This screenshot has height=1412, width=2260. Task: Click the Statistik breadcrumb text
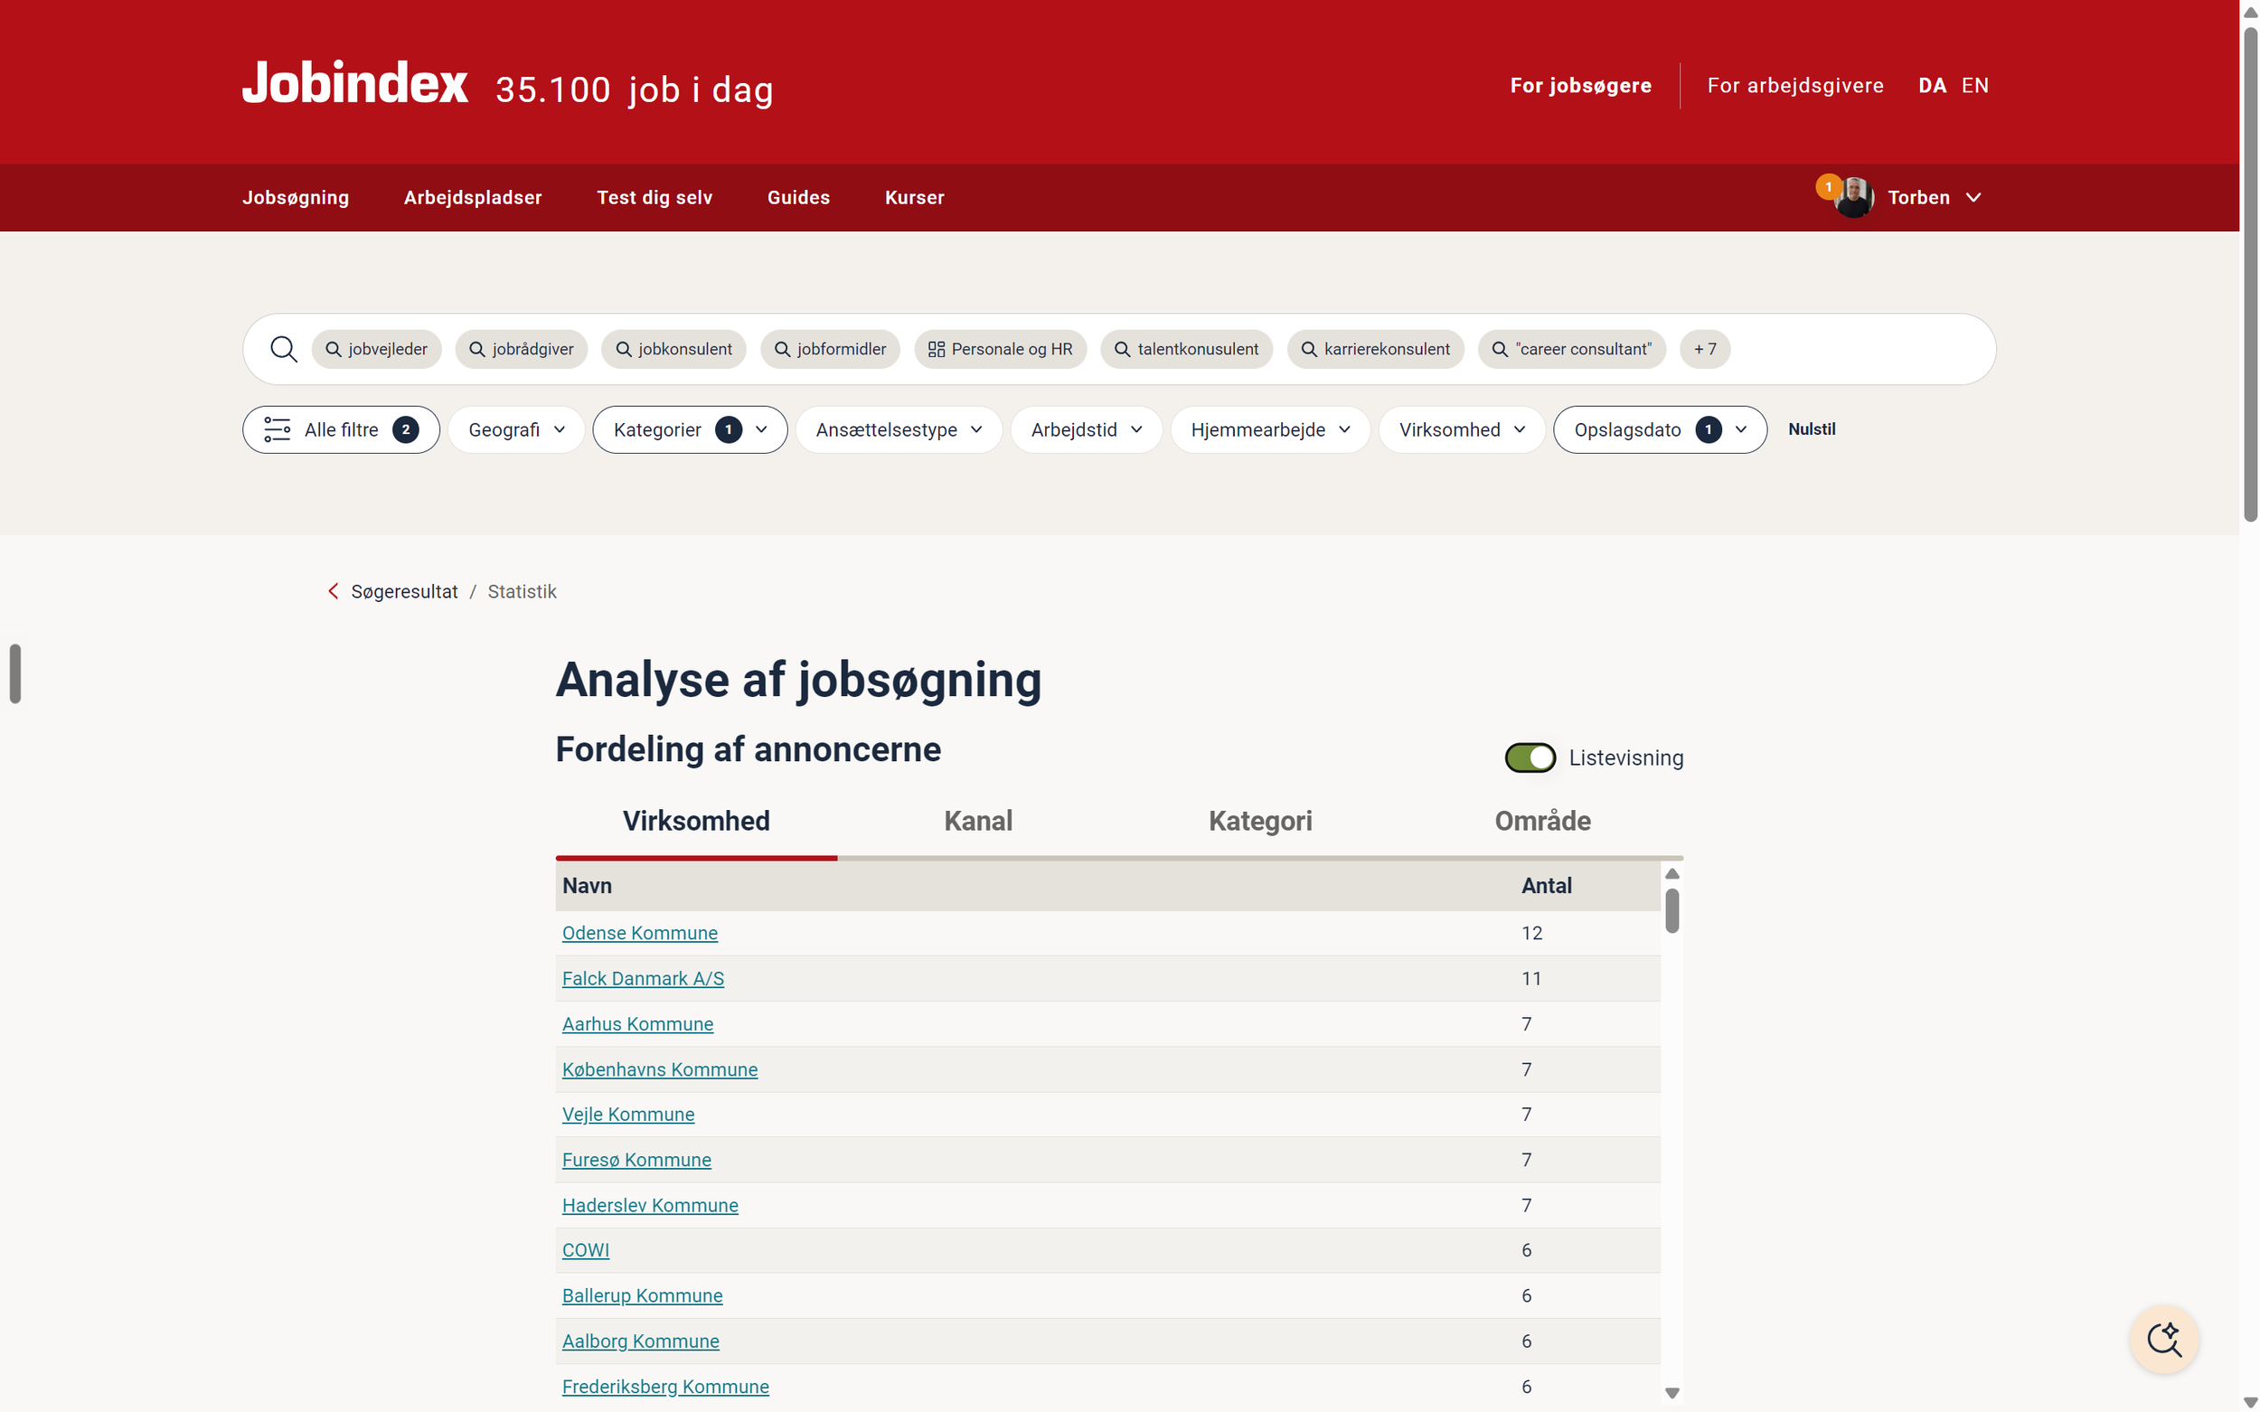[x=521, y=591]
